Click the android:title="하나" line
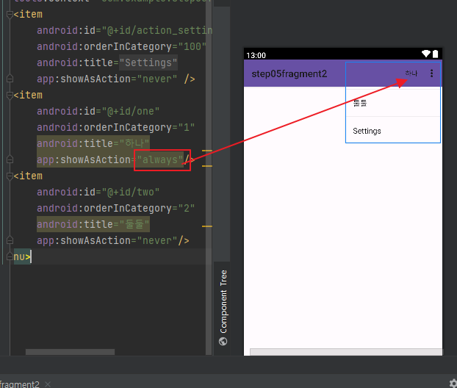Image resolution: width=457 pixels, height=388 pixels. 93,143
